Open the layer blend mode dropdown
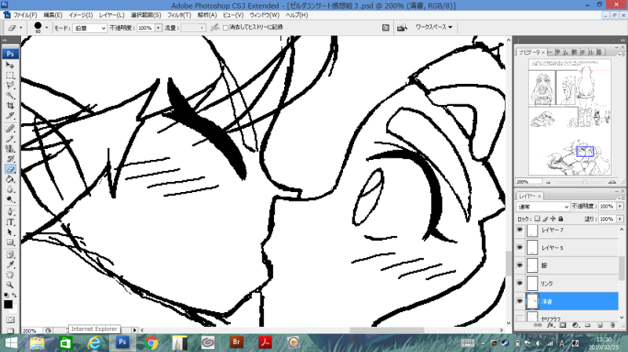The width and height of the screenshot is (628, 352). (542, 206)
